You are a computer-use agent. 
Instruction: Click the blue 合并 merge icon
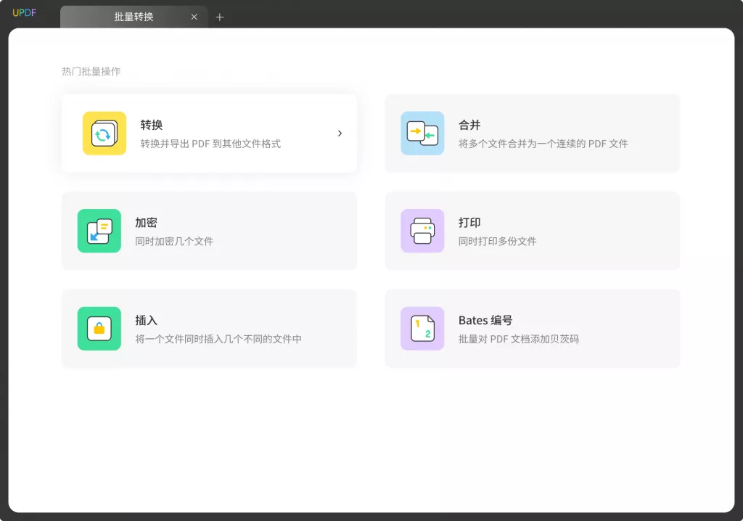pyautogui.click(x=422, y=134)
